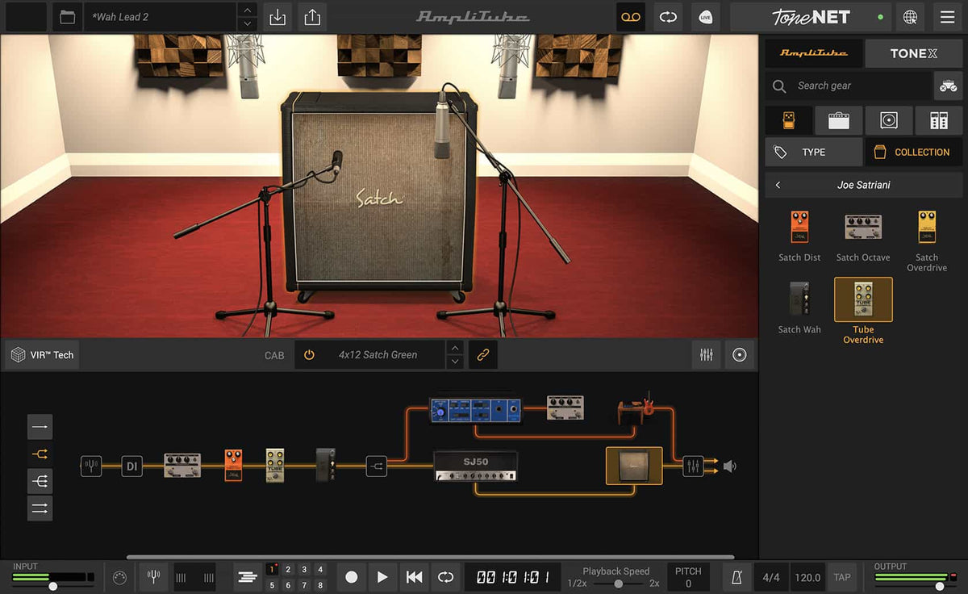
Task: Go to the next preset down arrow
Action: pos(248,24)
